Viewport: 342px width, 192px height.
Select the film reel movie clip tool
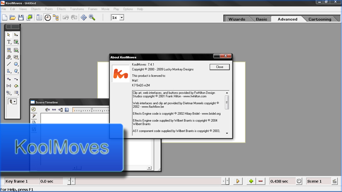[x=9, y=57]
